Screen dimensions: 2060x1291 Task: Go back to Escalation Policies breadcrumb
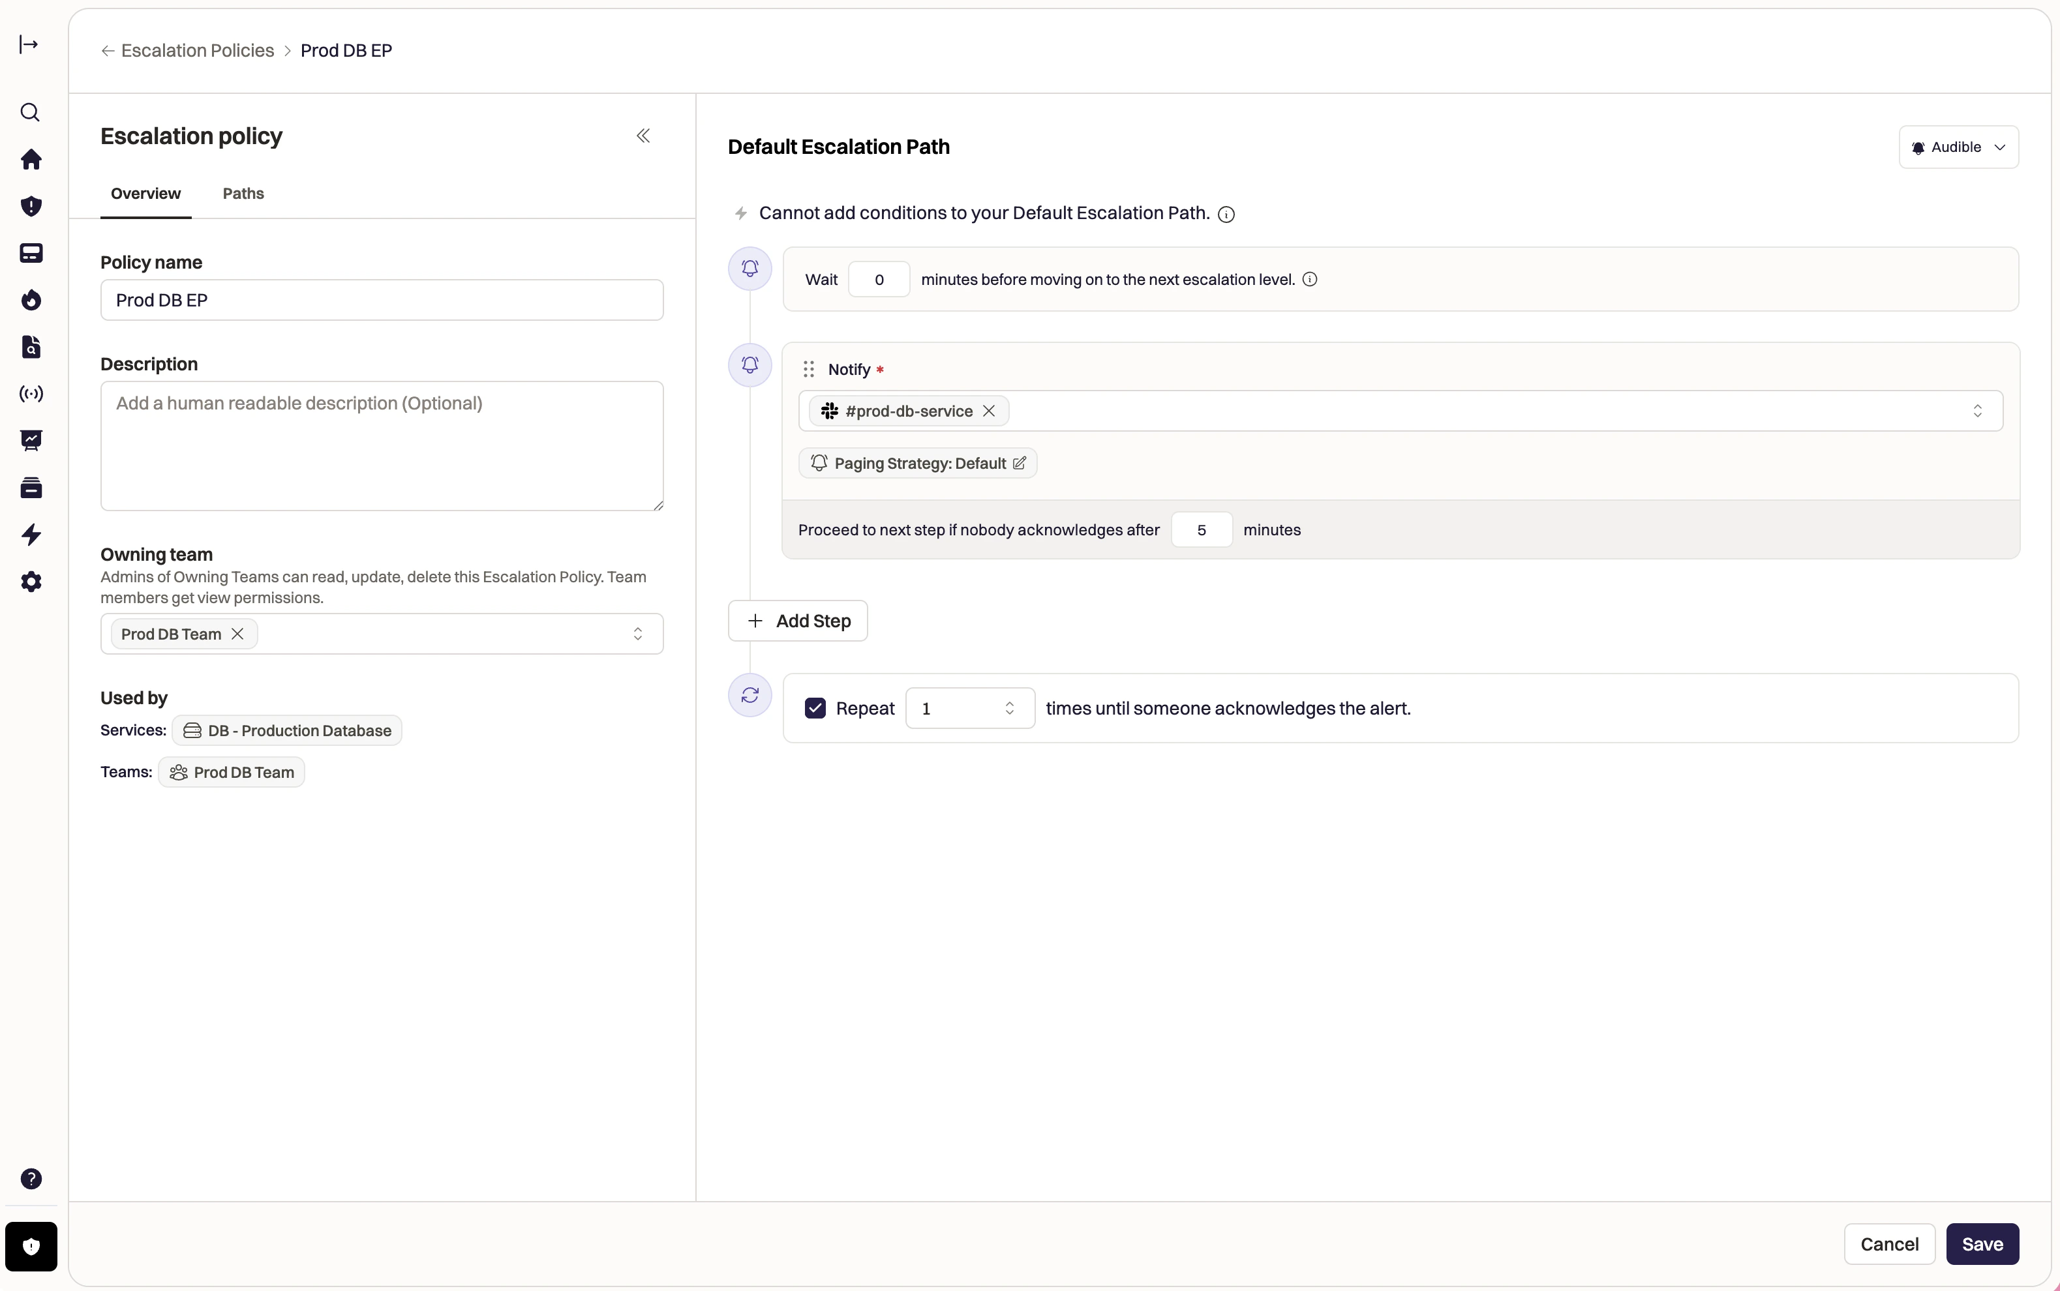[196, 50]
